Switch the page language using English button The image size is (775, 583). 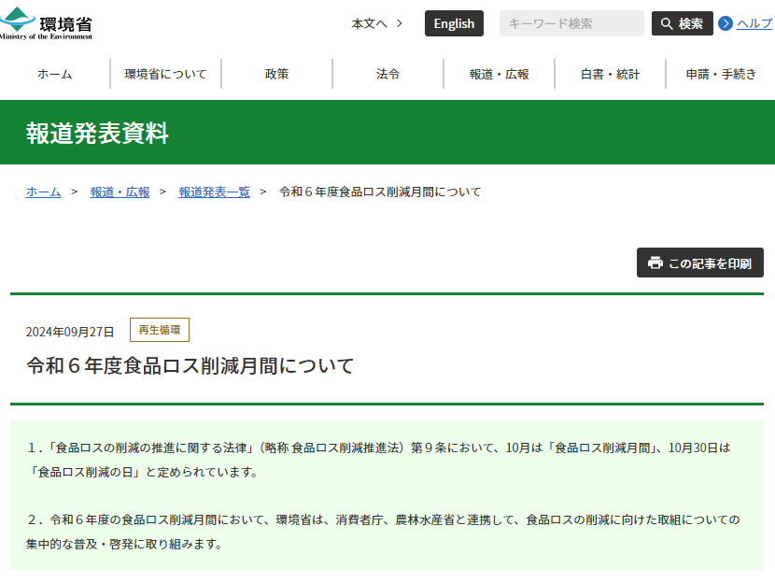tap(454, 23)
